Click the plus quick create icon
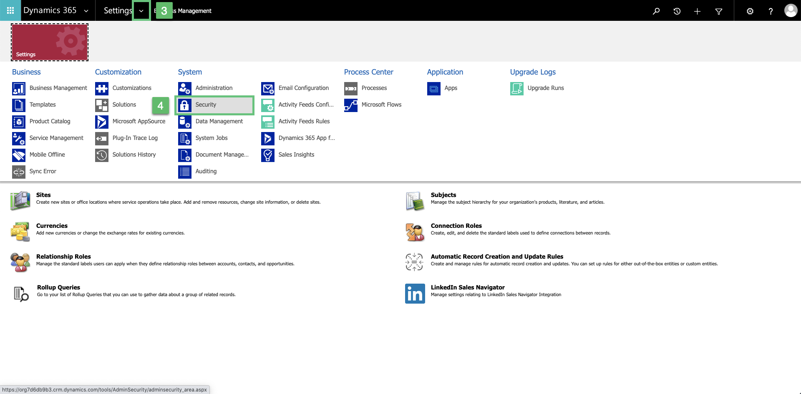This screenshot has height=394, width=801. (697, 11)
